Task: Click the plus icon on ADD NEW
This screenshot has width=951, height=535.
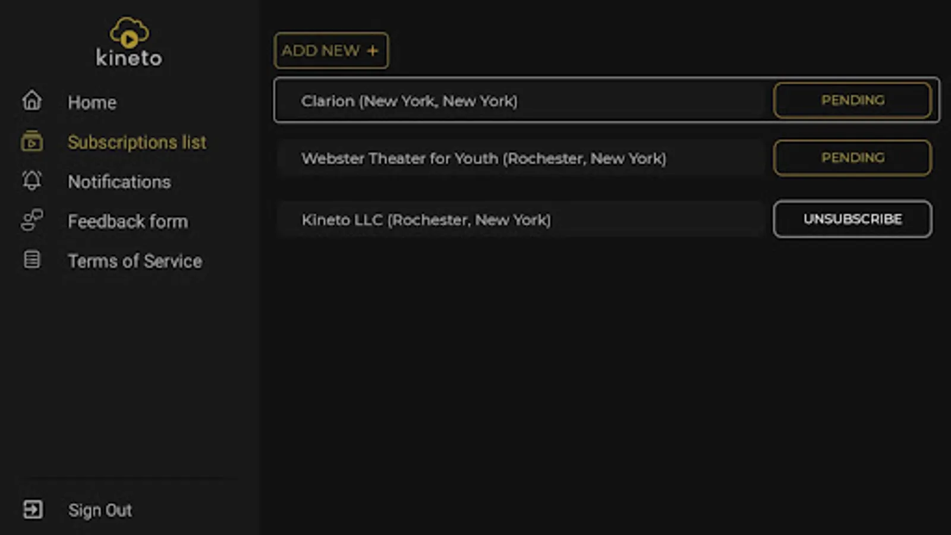Action: (x=373, y=51)
